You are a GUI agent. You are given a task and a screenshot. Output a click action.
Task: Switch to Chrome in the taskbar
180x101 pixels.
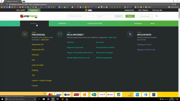(53, 99)
